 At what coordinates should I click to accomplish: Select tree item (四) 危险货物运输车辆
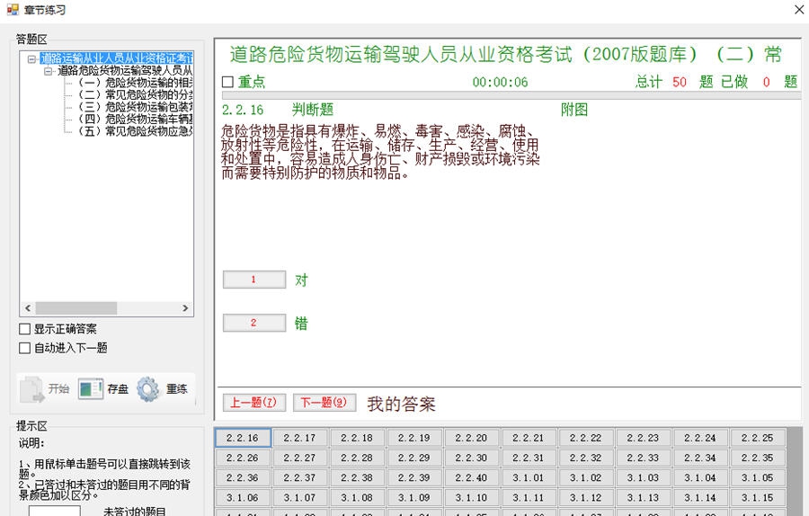[x=135, y=120]
